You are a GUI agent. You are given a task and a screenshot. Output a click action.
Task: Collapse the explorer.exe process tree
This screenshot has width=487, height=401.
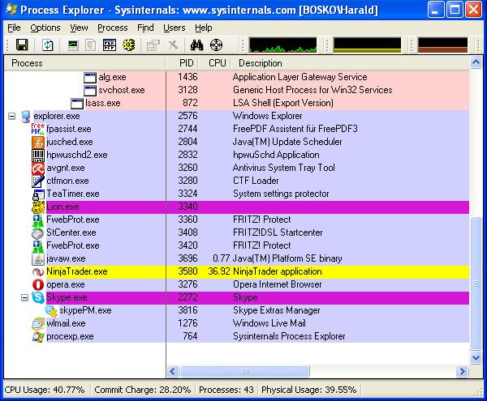coord(12,117)
